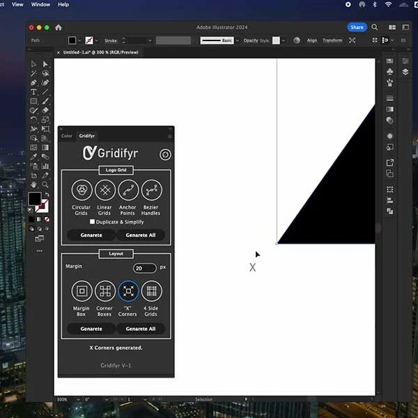Select the Hand tool
This screenshot has height=418, width=418.
pyautogui.click(x=33, y=184)
